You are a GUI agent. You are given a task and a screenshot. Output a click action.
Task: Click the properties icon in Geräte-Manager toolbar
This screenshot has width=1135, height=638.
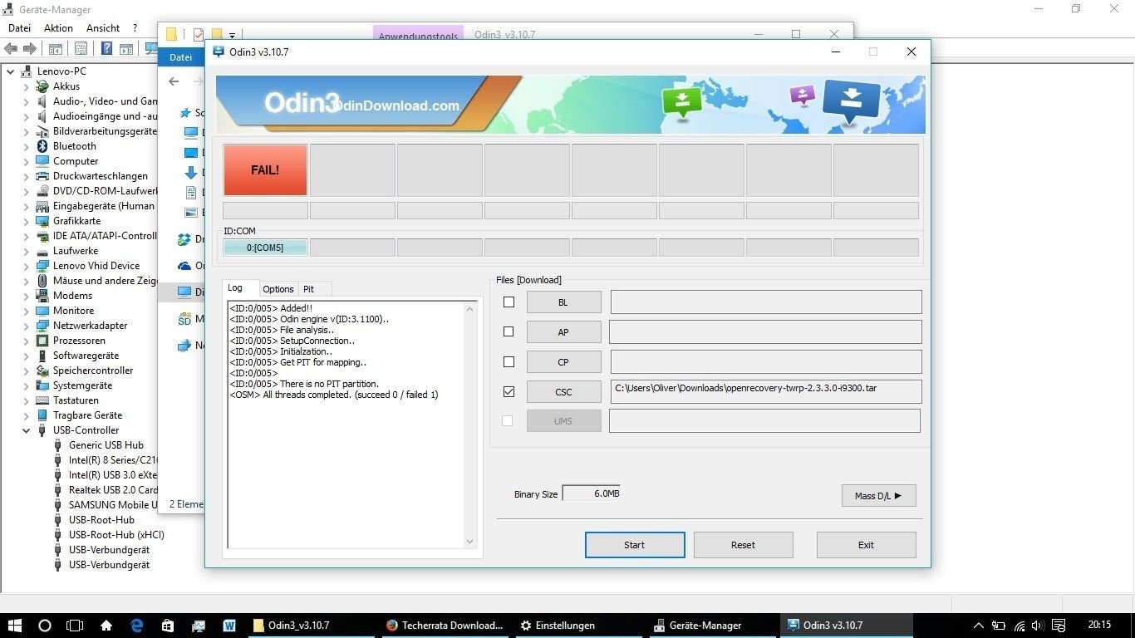click(x=81, y=49)
